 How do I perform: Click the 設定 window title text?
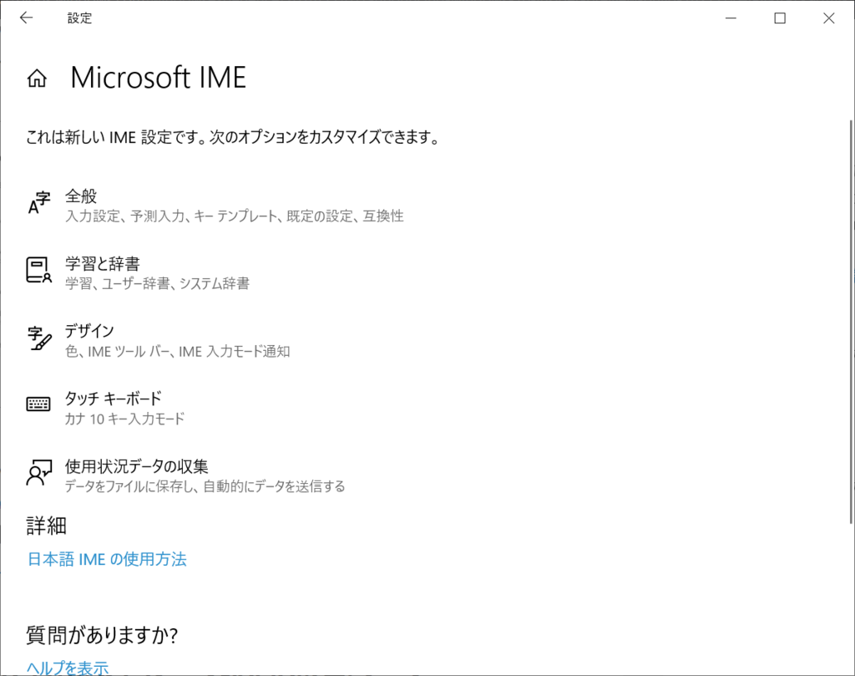pos(79,18)
